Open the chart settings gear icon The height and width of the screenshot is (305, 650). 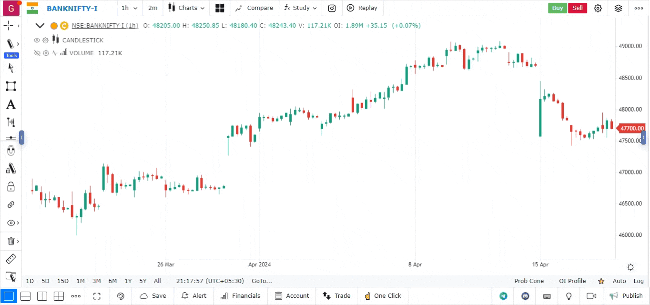598,8
